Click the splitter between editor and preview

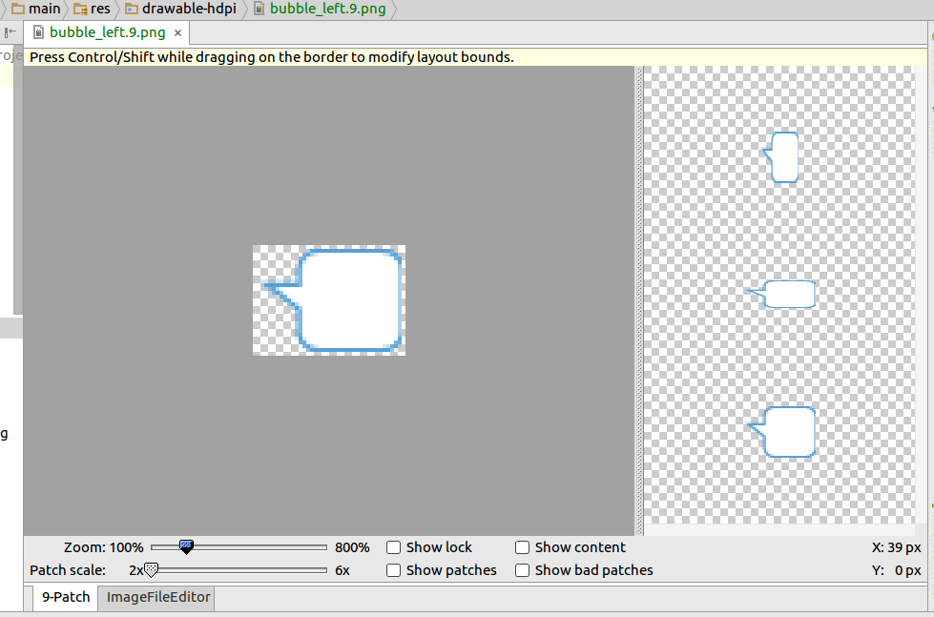pos(639,300)
